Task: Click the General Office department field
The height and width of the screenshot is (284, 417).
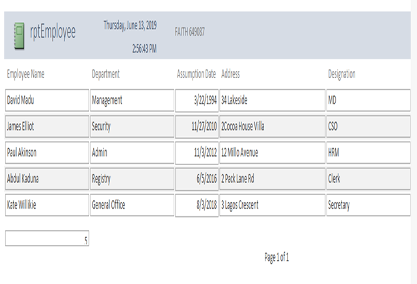Action: tap(132, 205)
